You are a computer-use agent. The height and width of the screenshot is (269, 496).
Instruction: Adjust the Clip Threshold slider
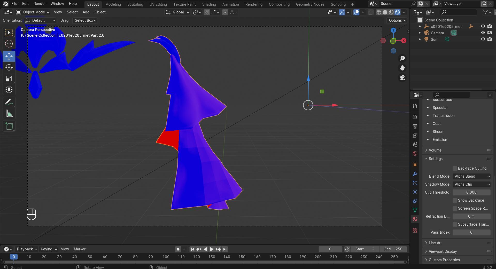point(471,192)
